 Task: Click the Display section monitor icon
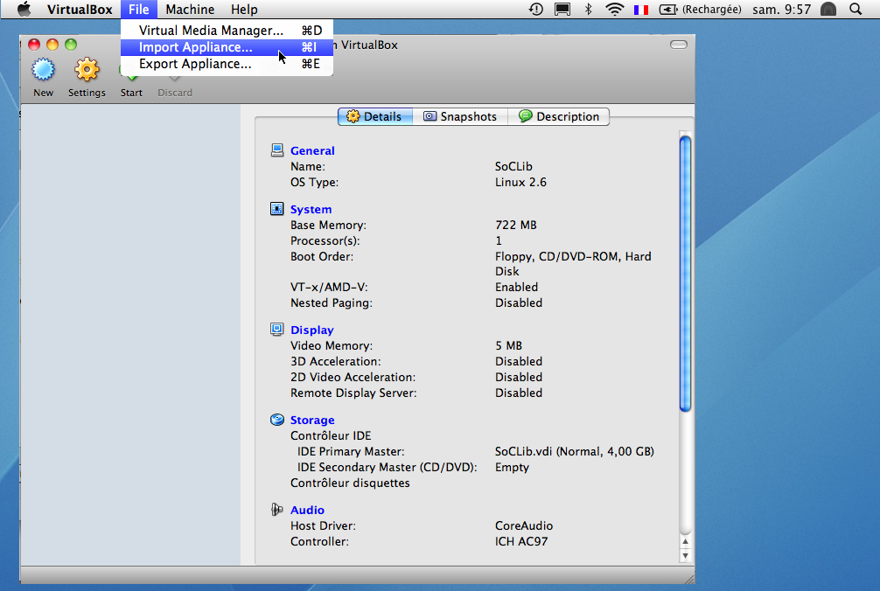coord(277,329)
